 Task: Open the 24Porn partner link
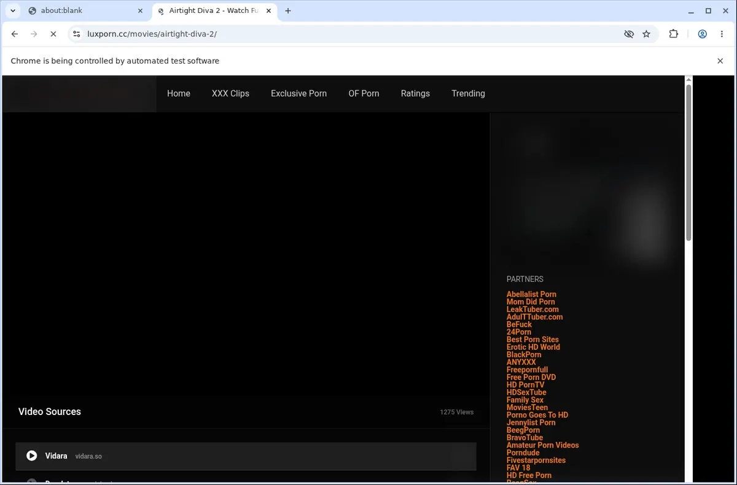point(519,332)
